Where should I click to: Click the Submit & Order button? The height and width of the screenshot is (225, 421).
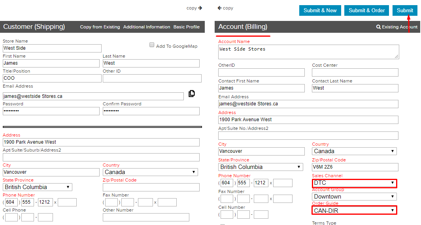tap(367, 10)
